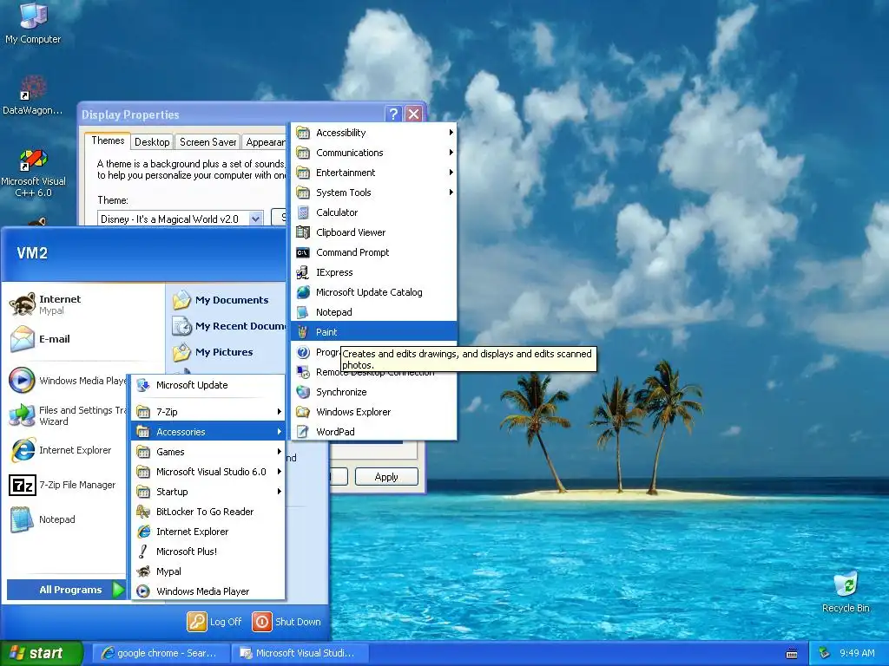This screenshot has width=889, height=666.
Task: Open My Documents
Action: click(x=228, y=300)
